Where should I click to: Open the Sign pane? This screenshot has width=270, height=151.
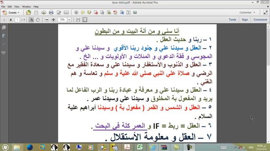click(245, 20)
